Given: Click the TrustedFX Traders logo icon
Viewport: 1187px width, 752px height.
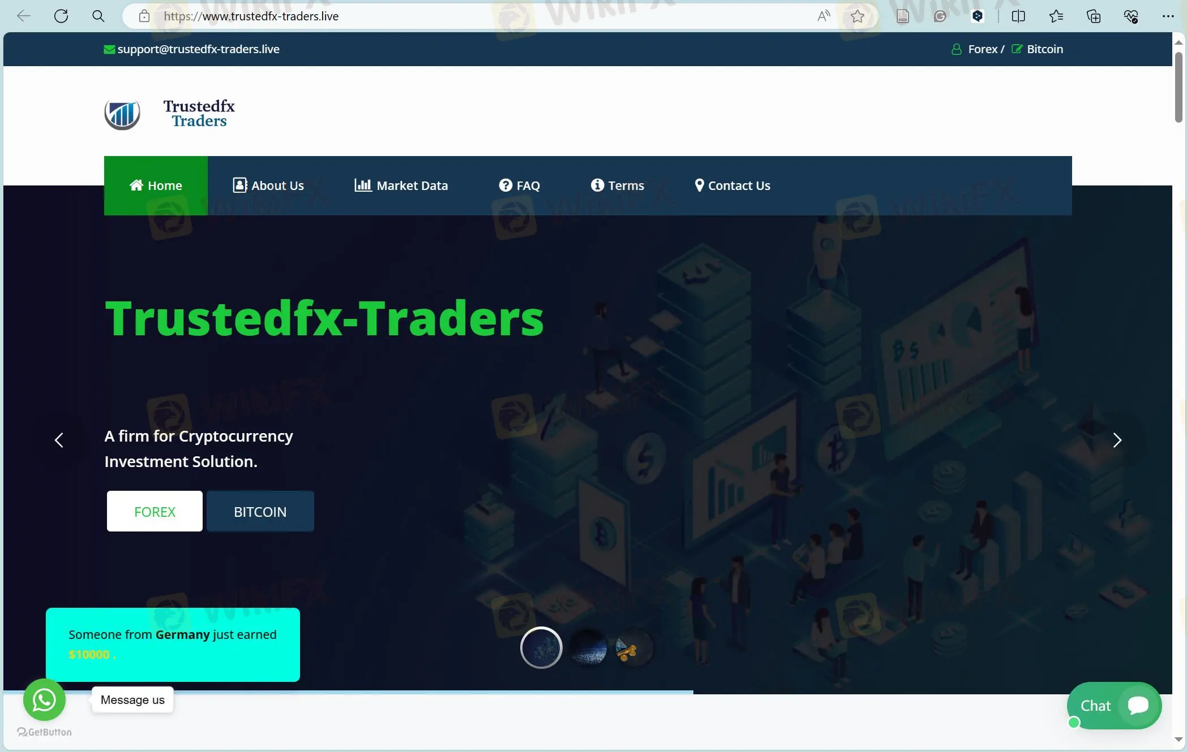Looking at the screenshot, I should (x=121, y=113).
